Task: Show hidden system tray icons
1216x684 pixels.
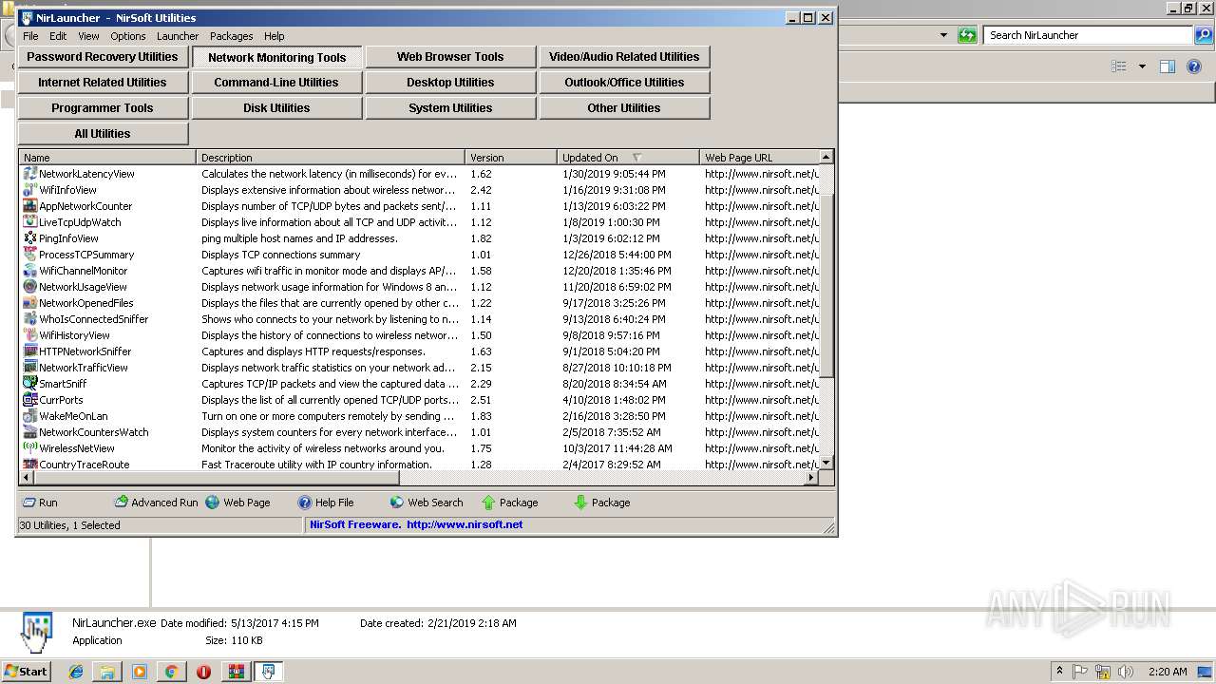Action: click(1060, 672)
